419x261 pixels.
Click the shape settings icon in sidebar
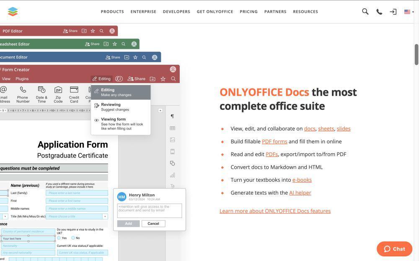(172, 163)
